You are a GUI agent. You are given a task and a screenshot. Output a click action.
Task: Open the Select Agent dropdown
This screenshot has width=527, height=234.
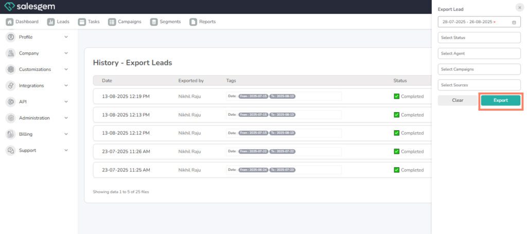(479, 53)
